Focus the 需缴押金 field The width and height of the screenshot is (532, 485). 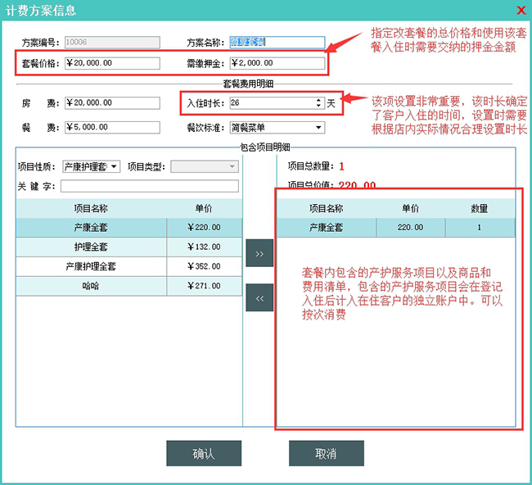(277, 63)
